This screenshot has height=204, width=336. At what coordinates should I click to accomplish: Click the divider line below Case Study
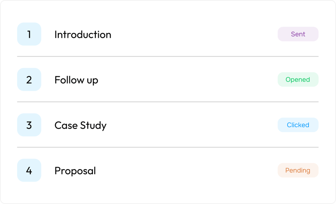point(168,147)
